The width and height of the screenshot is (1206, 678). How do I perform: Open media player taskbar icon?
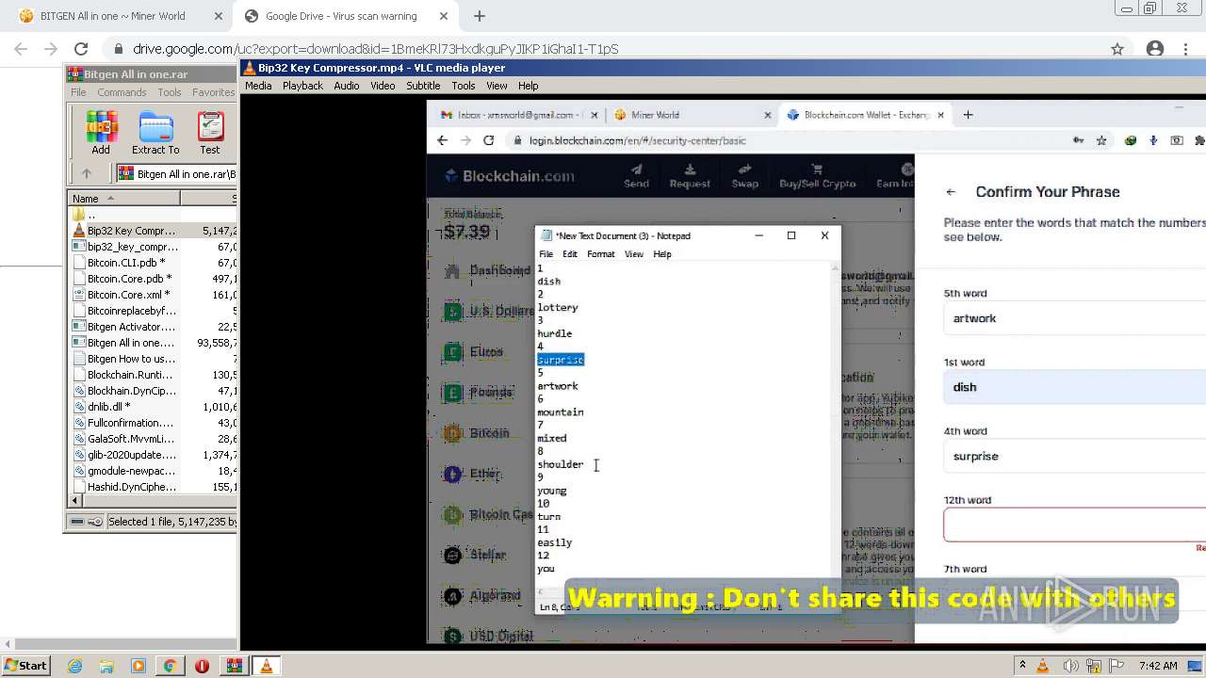point(139,666)
